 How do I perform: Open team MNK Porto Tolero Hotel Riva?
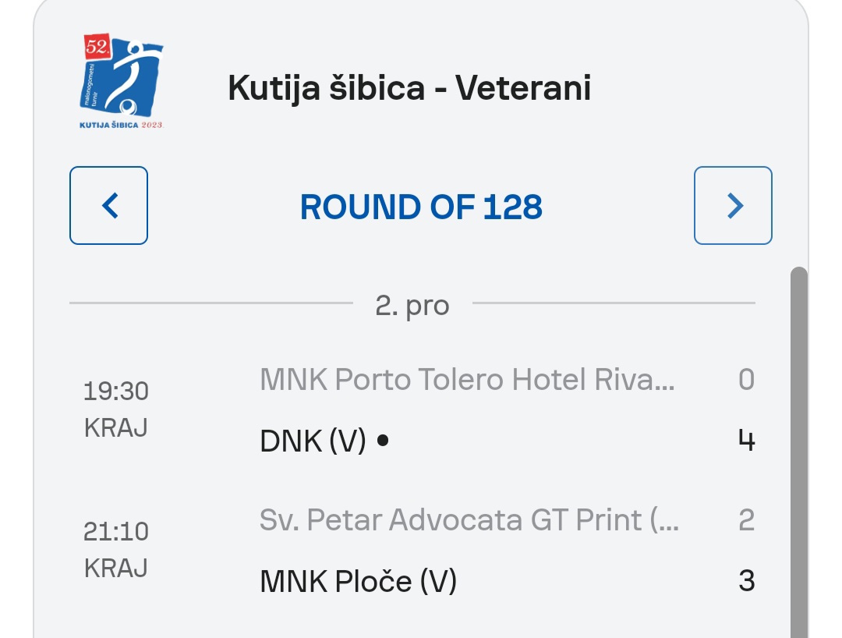467,380
